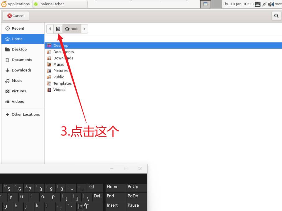Screen dimensions: 282x211
Task: Open Music in the sidebar
Action: pyautogui.click(x=23, y=81)
